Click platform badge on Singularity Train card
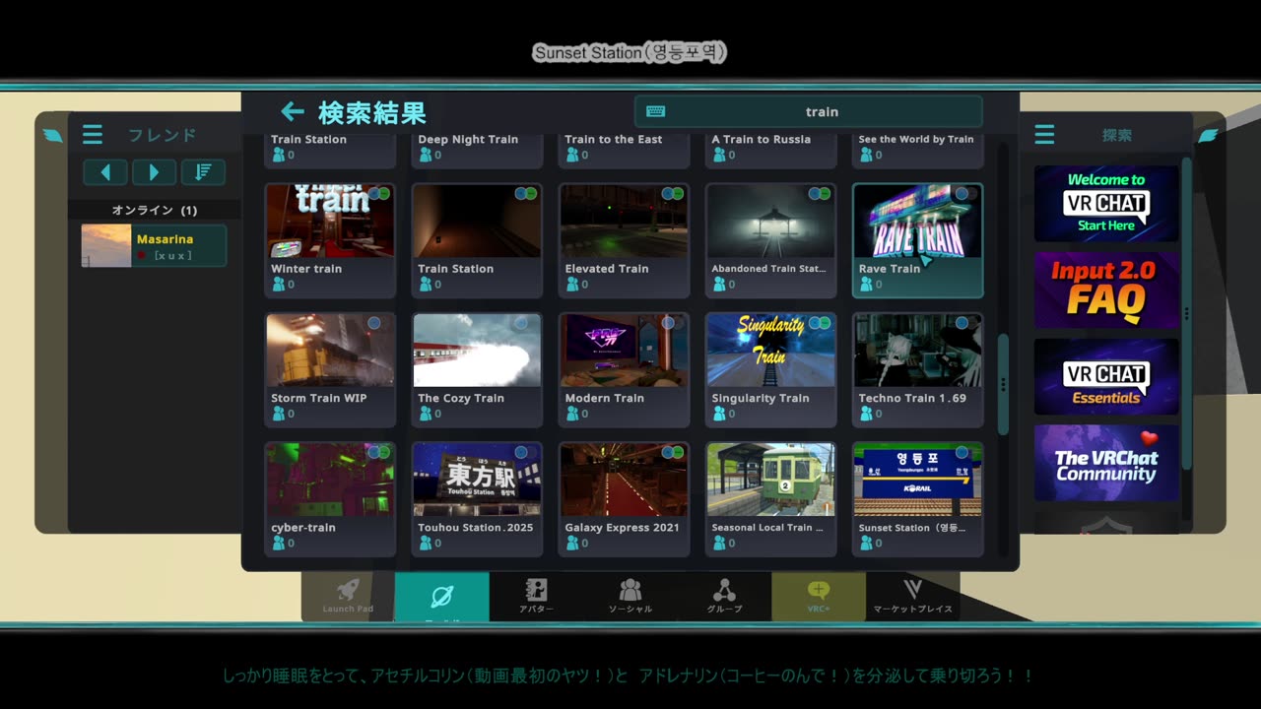Screen dimensions: 1261x709 [819, 323]
